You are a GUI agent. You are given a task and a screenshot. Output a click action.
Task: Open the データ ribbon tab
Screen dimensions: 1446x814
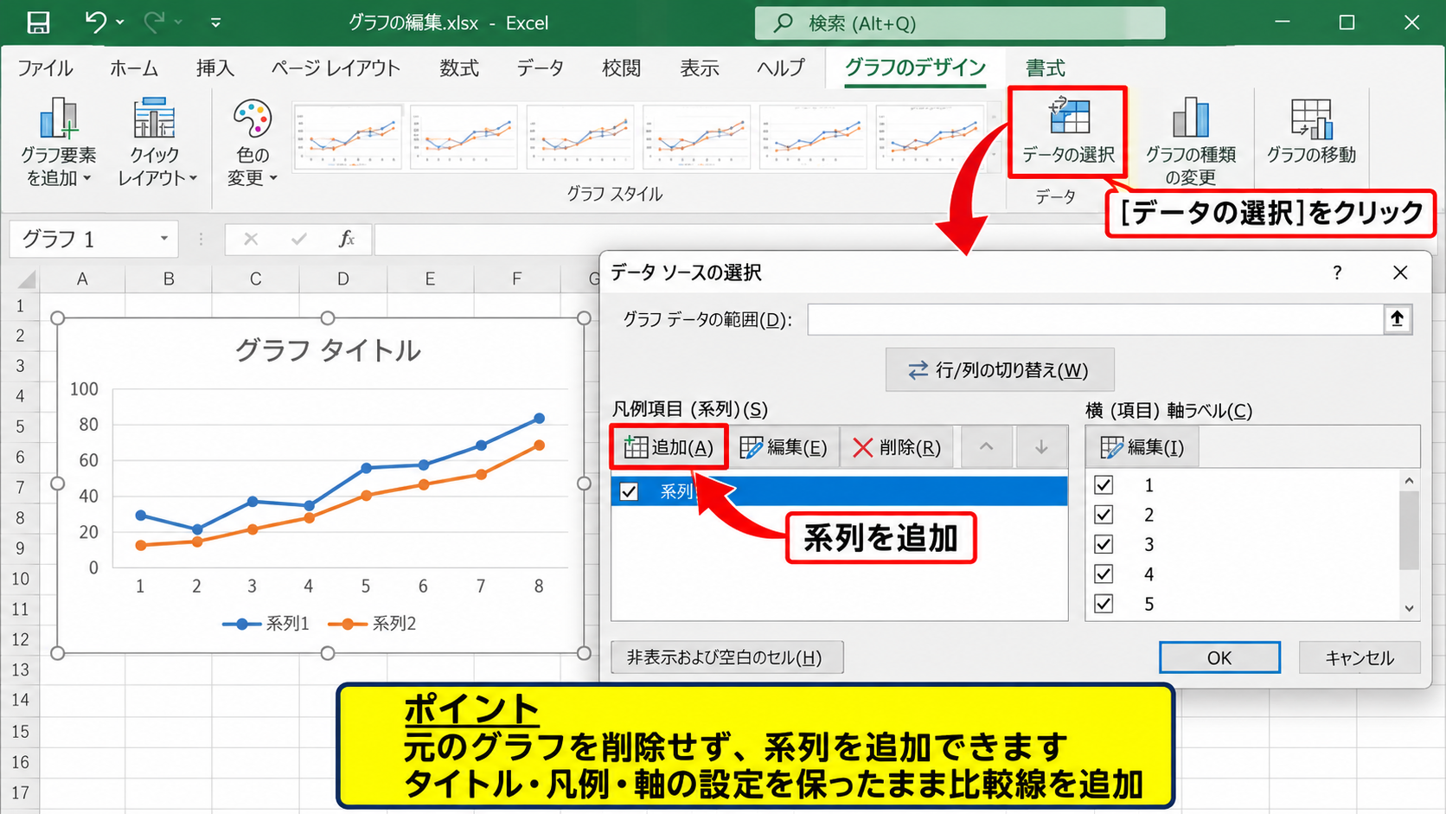540,68
